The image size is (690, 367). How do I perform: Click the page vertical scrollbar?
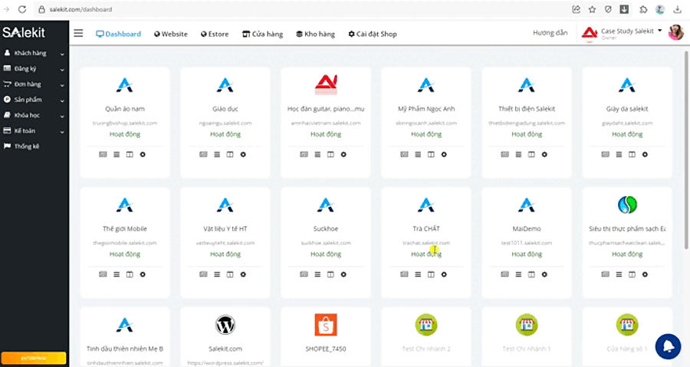point(687,150)
